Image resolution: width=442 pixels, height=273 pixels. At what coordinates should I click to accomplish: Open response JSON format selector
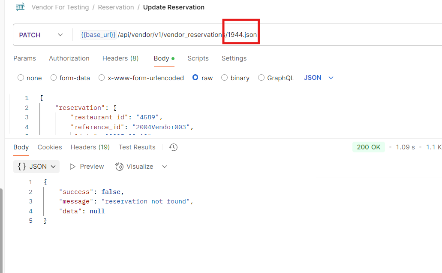pyautogui.click(x=36, y=167)
